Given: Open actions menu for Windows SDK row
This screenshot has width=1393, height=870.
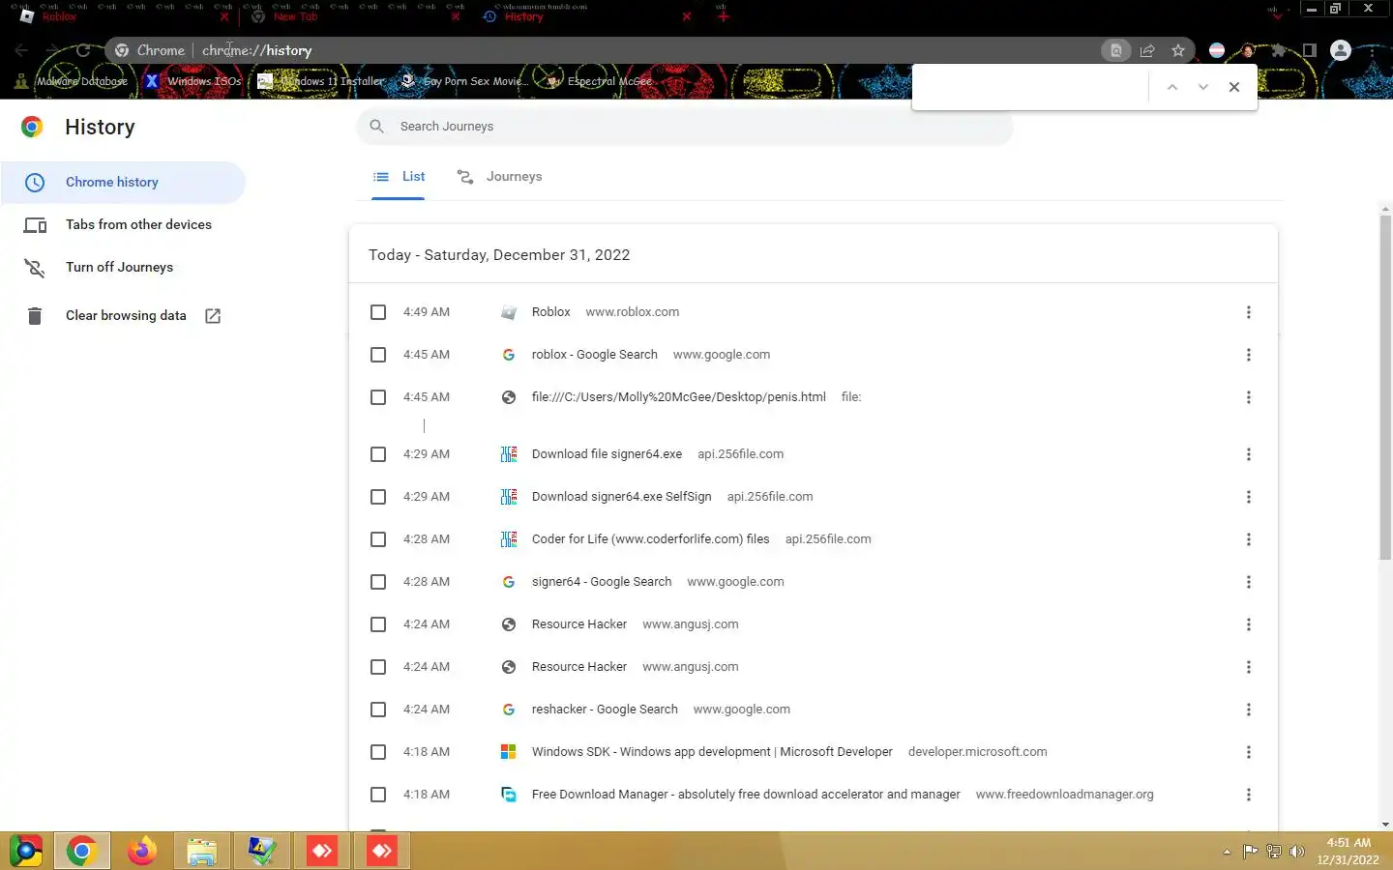Looking at the screenshot, I should (1249, 752).
